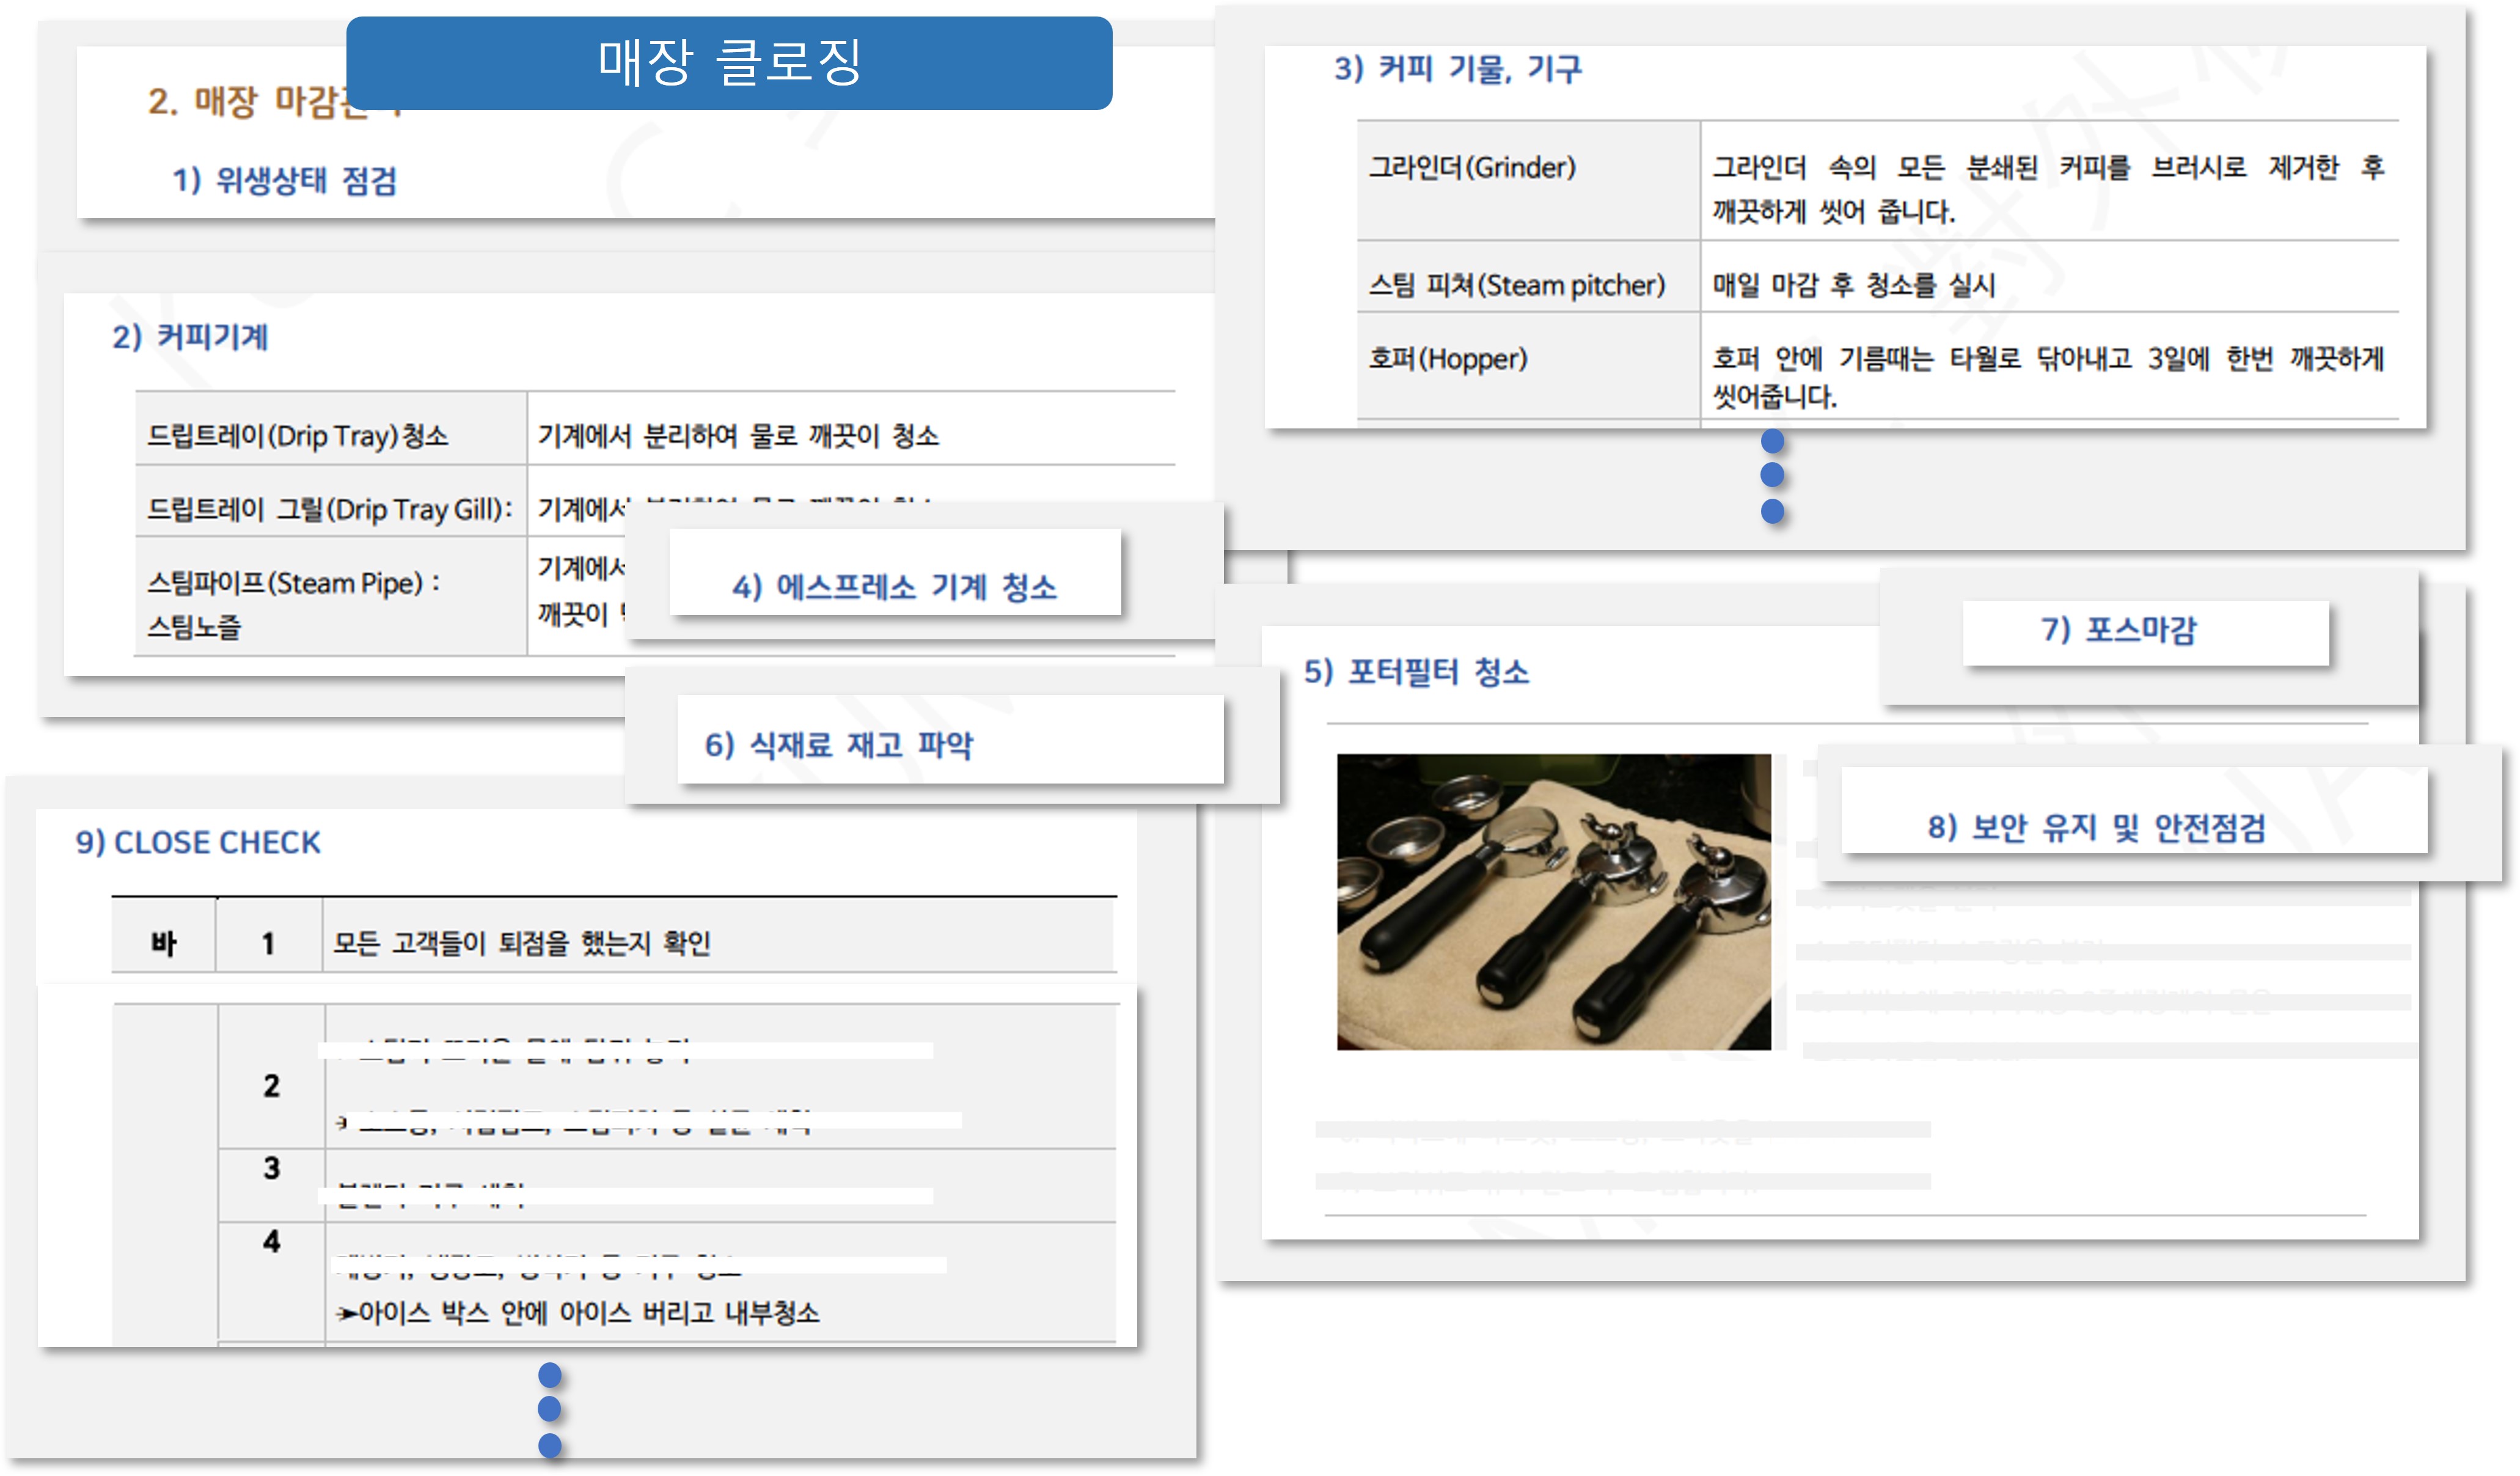This screenshot has height=1476, width=2520.
Task: Click the 7) 포스마감 card
Action: (x=2118, y=629)
